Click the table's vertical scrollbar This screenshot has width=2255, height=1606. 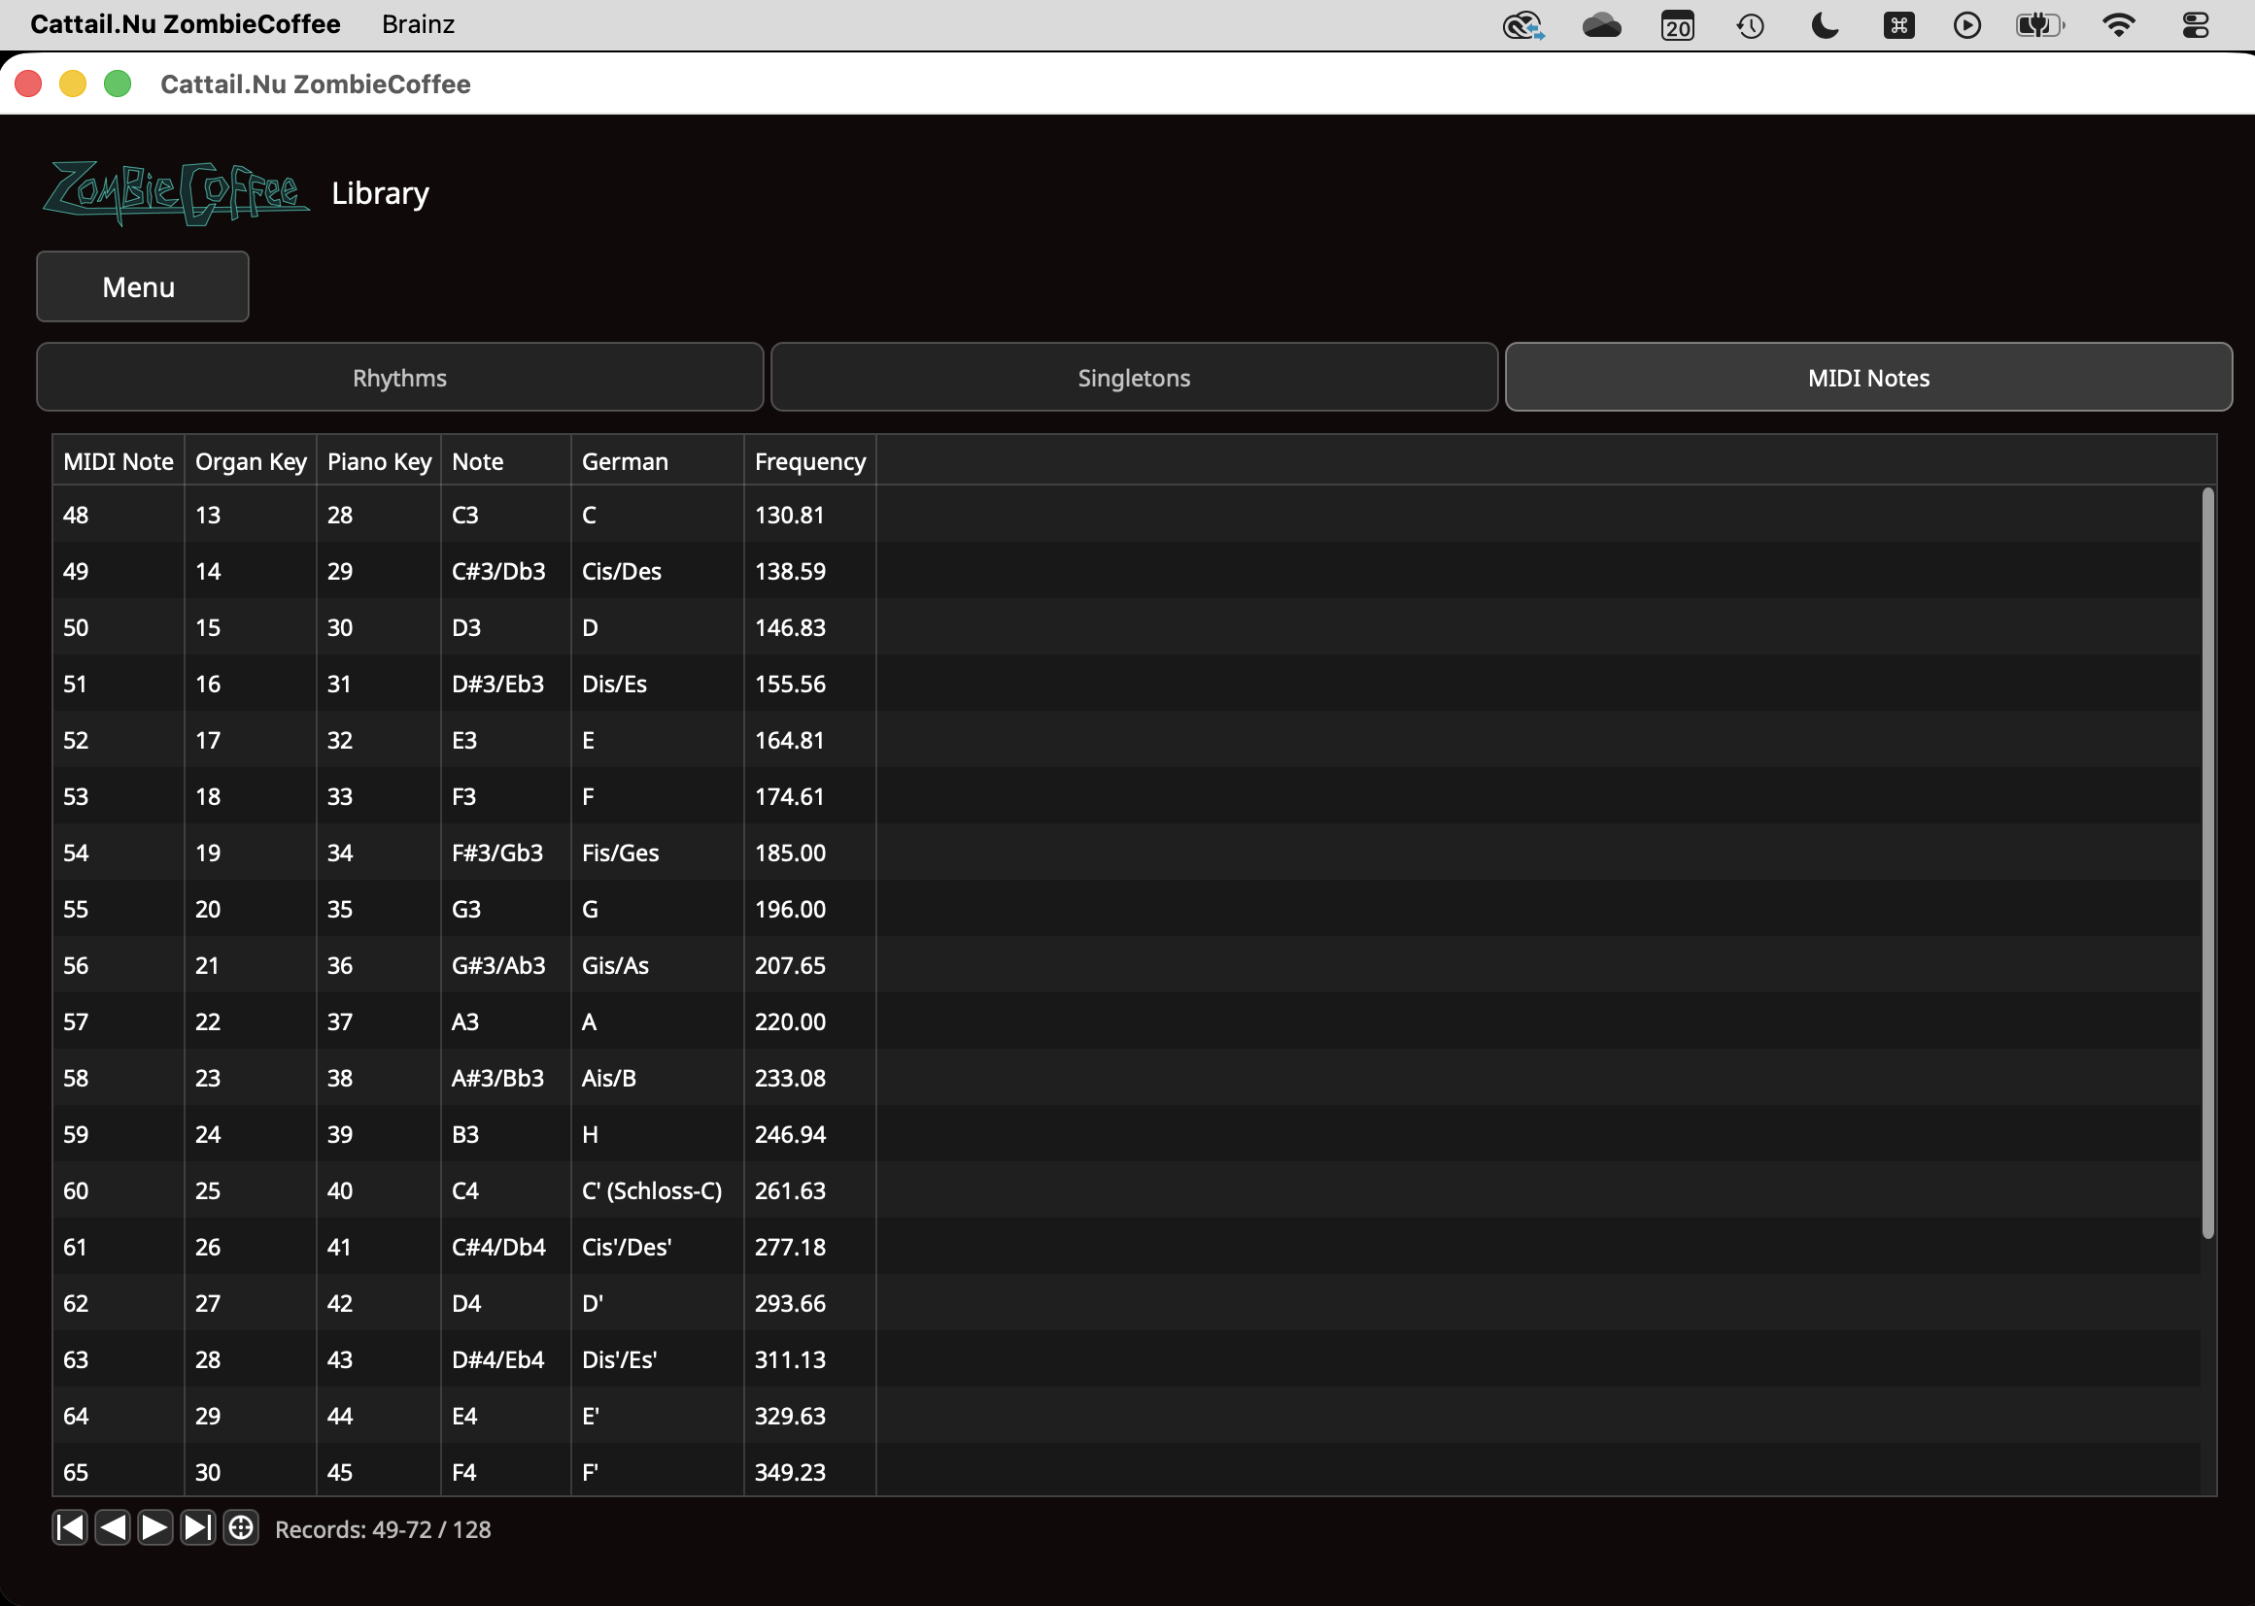click(x=2207, y=863)
